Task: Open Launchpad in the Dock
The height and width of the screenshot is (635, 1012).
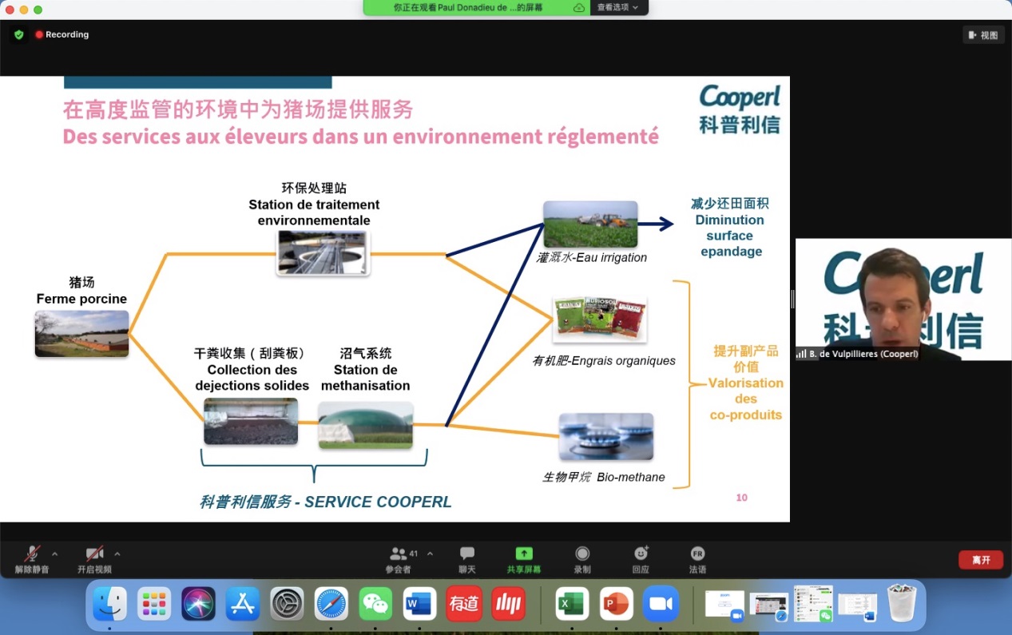Action: [154, 604]
